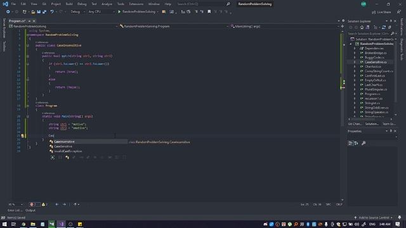Click the error count indicator
Image resolution: width=406 pixels, height=228 pixels.
tap(34, 205)
